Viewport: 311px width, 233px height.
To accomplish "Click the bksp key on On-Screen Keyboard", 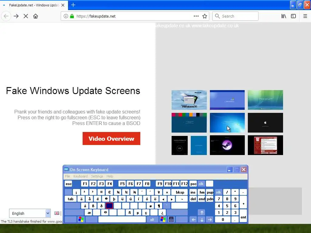I will [180, 192].
